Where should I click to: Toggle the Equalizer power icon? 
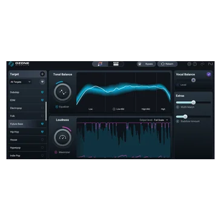tap(57, 107)
